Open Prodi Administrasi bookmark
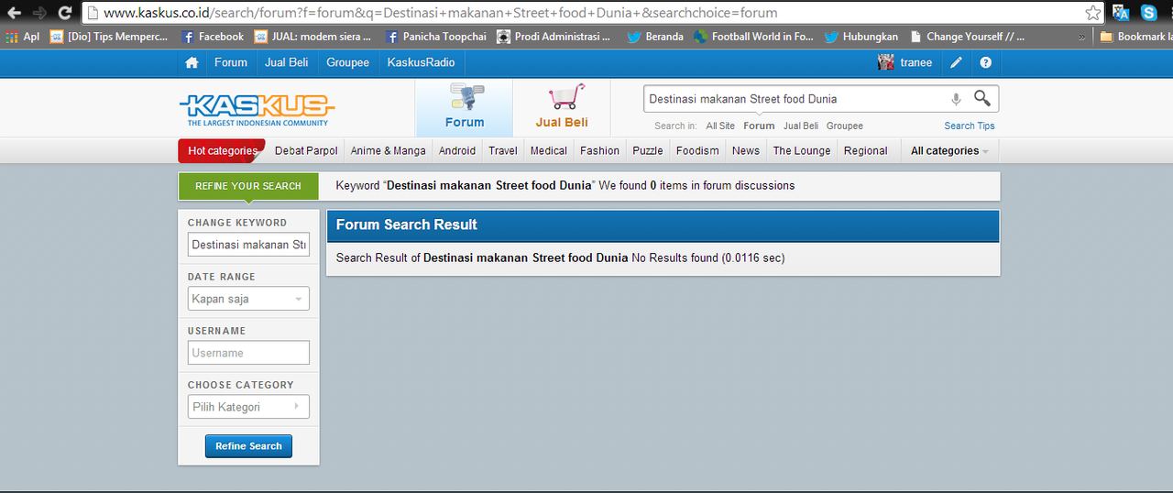The width and height of the screenshot is (1173, 493). (554, 37)
